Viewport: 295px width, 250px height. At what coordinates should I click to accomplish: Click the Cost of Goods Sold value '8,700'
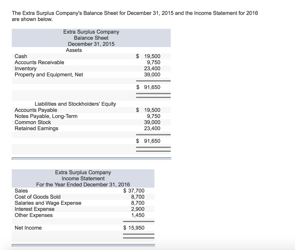point(138,197)
